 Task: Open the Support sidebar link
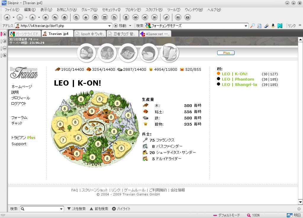[x=19, y=144]
